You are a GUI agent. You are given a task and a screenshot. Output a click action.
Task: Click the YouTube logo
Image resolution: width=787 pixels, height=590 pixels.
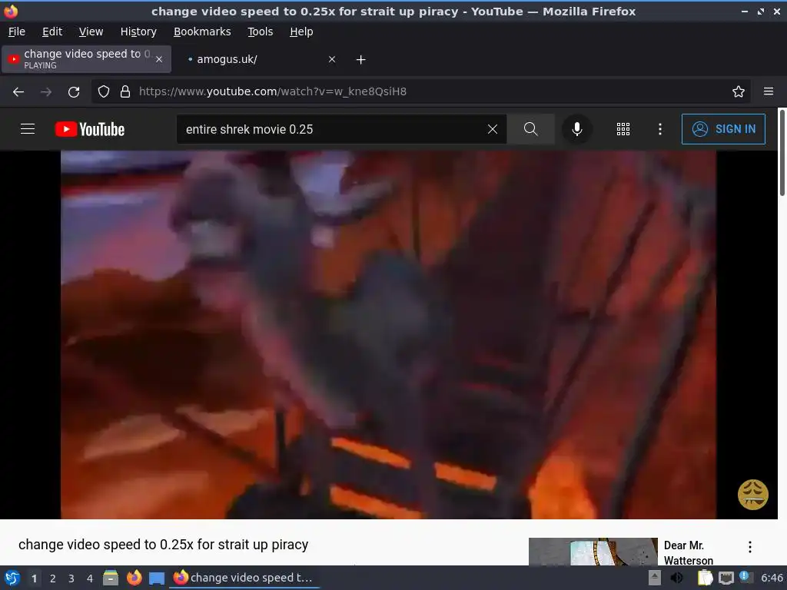coord(89,129)
